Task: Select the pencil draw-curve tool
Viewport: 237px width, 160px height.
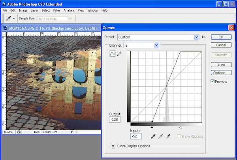Action: coord(119,54)
